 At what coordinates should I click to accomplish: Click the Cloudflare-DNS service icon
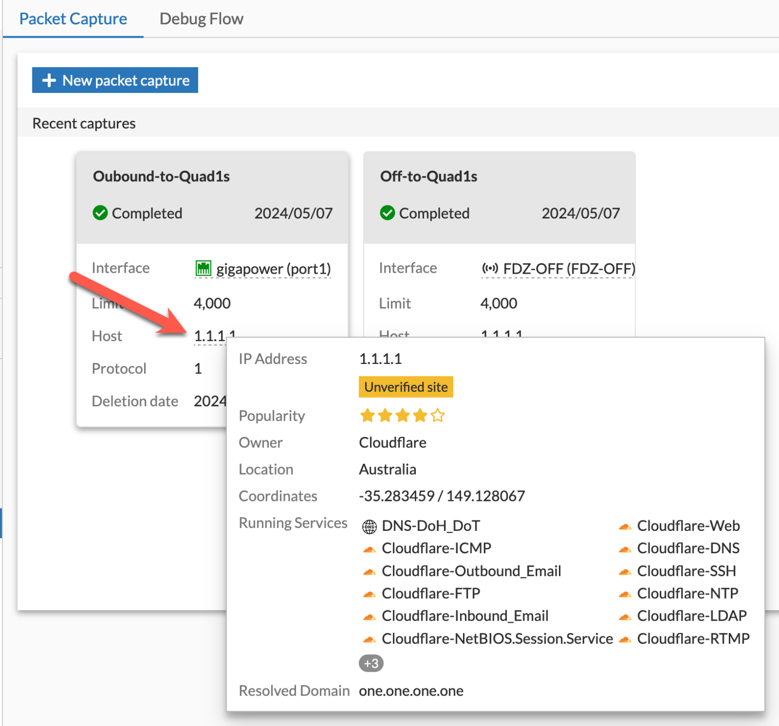pos(625,549)
